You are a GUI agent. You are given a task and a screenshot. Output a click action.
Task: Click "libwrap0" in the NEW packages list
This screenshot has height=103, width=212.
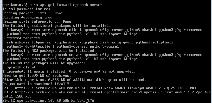(15, 55)
